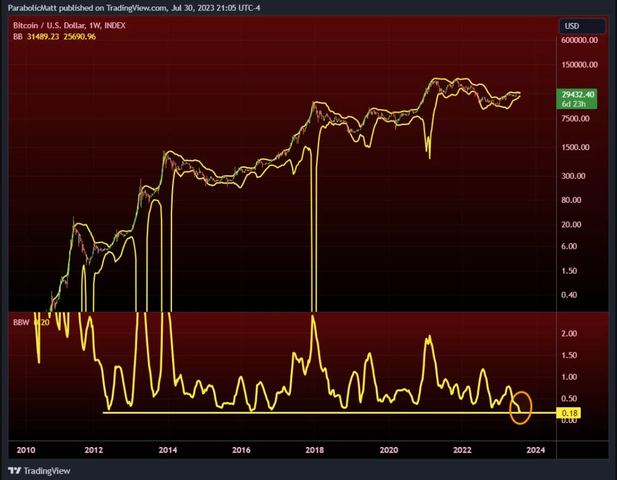Select the orange circle annotation

(x=521, y=408)
